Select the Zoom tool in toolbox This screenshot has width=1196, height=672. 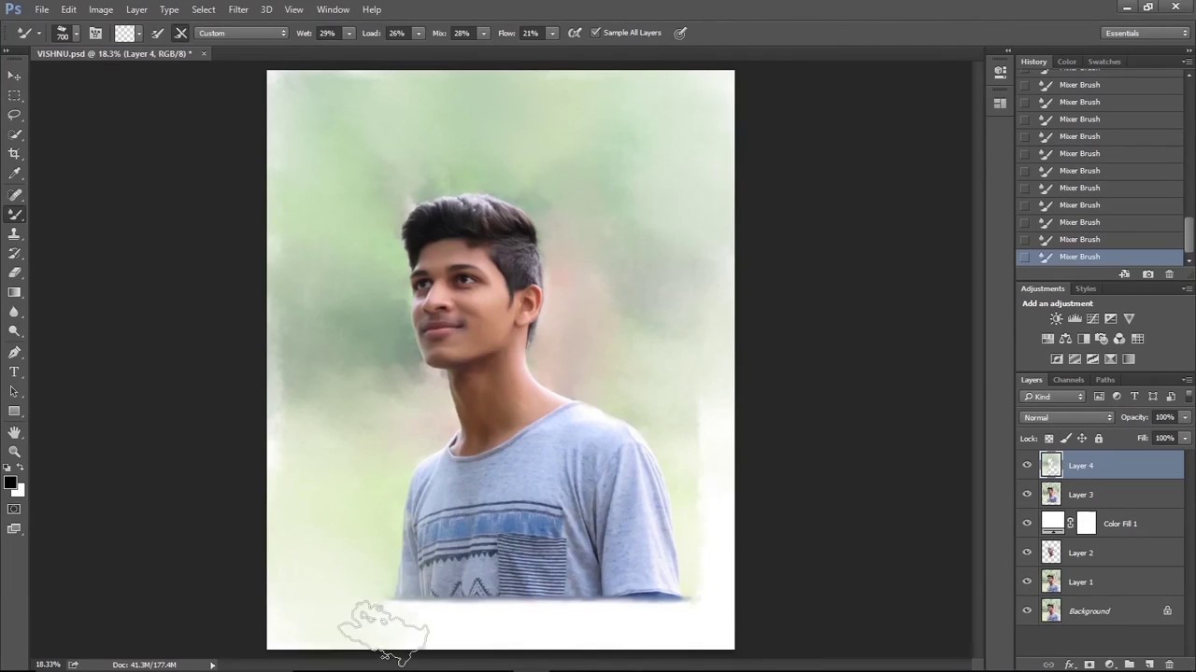click(x=14, y=452)
